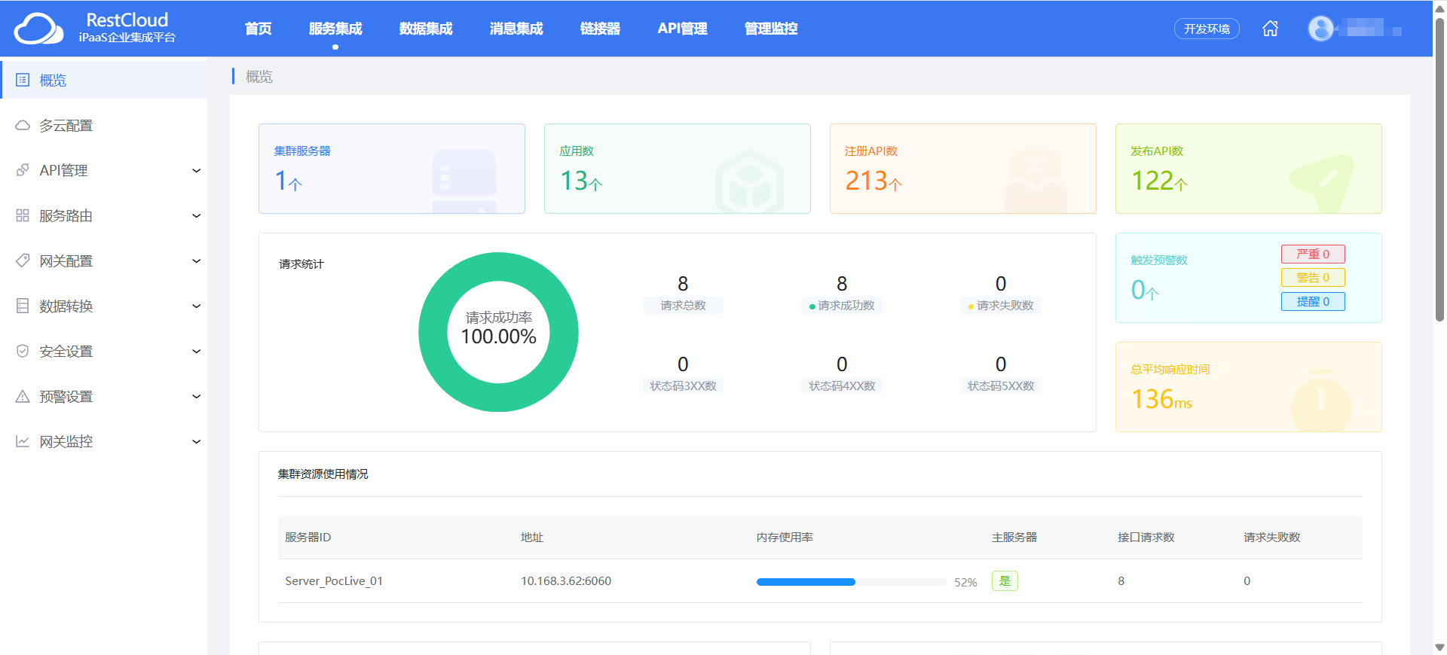Click the 提醒 0 reminder tag

pos(1313,301)
